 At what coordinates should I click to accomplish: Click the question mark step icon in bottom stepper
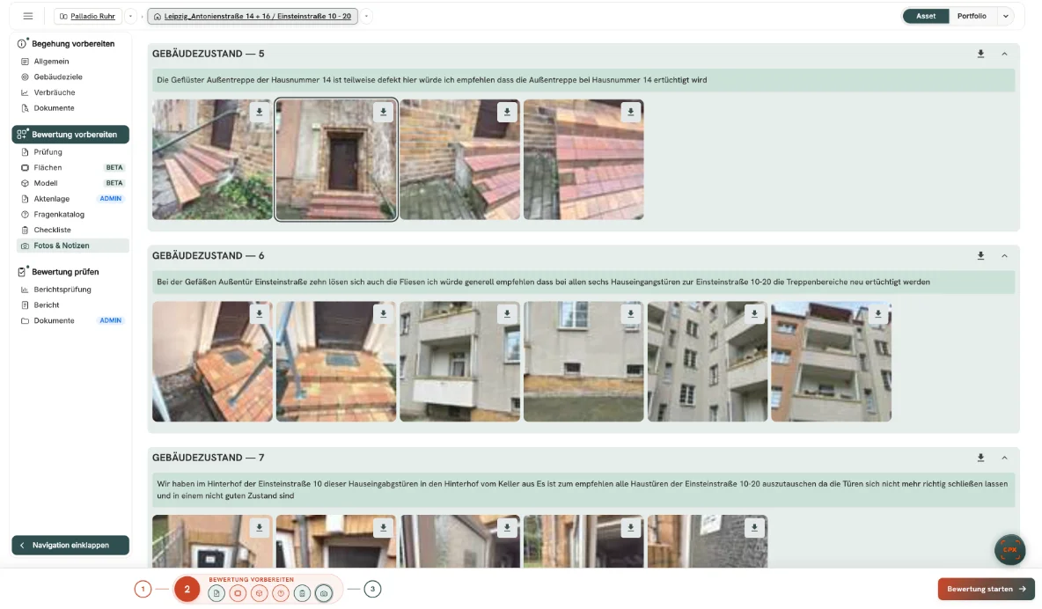tap(281, 593)
